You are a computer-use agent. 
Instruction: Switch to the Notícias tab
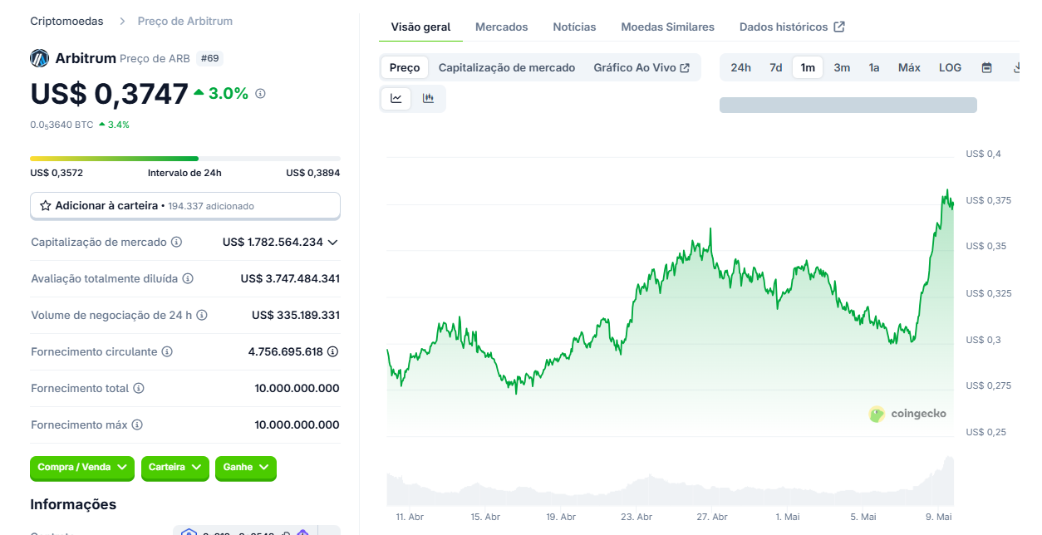click(x=574, y=27)
